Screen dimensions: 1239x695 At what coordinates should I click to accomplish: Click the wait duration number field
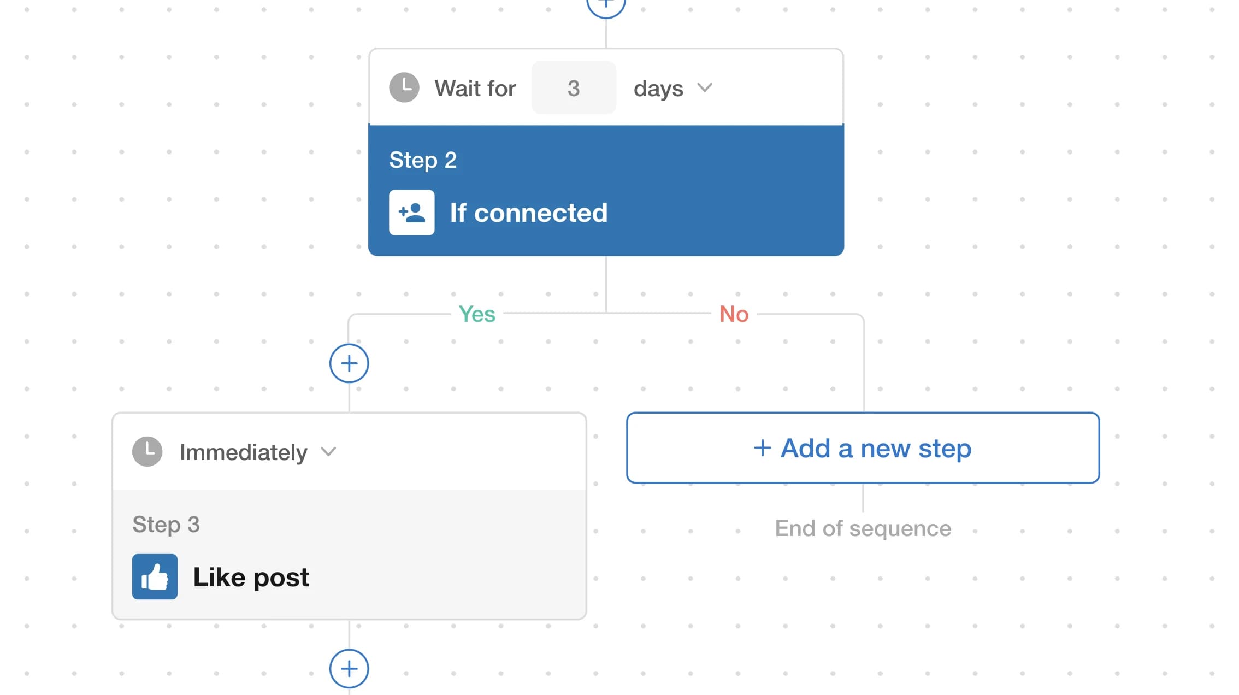tap(574, 88)
